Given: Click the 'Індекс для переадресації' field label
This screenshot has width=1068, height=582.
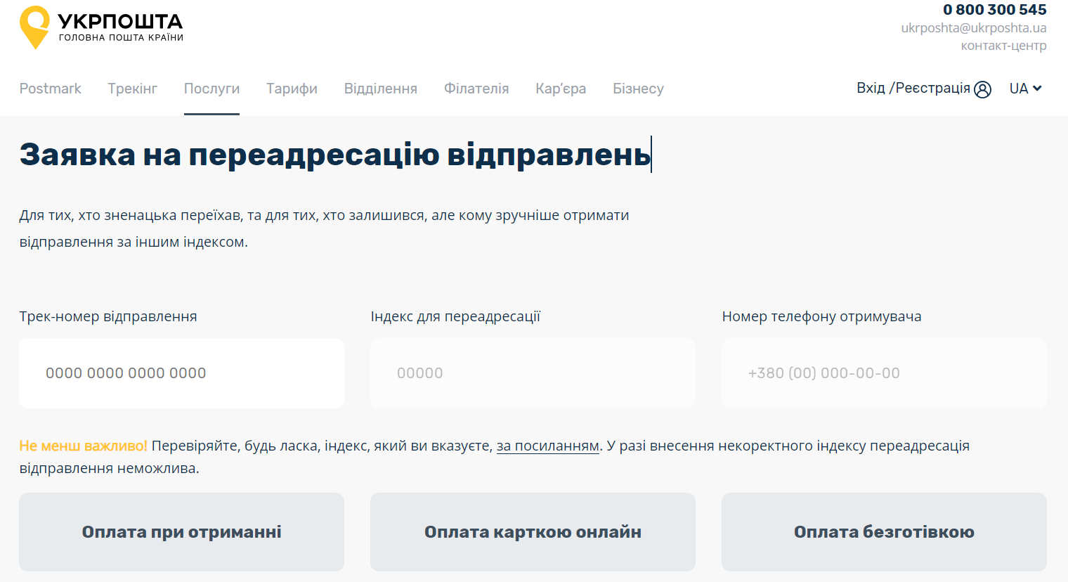Looking at the screenshot, I should 455,316.
